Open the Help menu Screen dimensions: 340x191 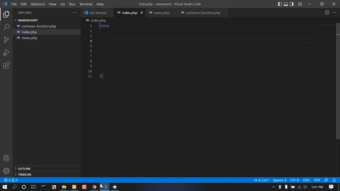pos(100,4)
